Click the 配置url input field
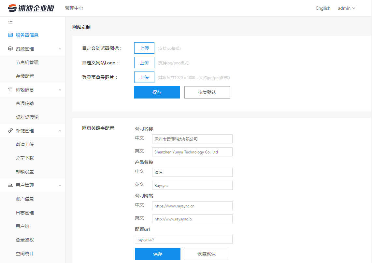 pyautogui.click(x=183, y=239)
